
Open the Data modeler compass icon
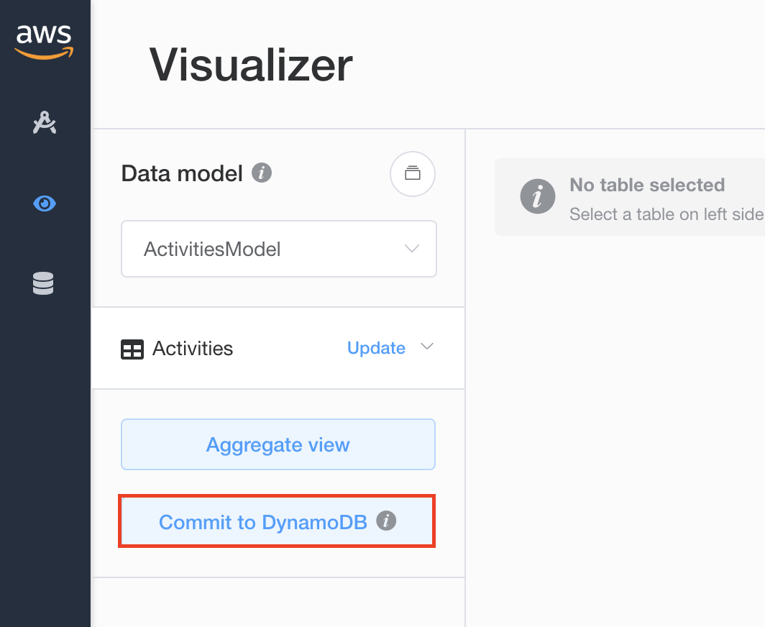45,122
